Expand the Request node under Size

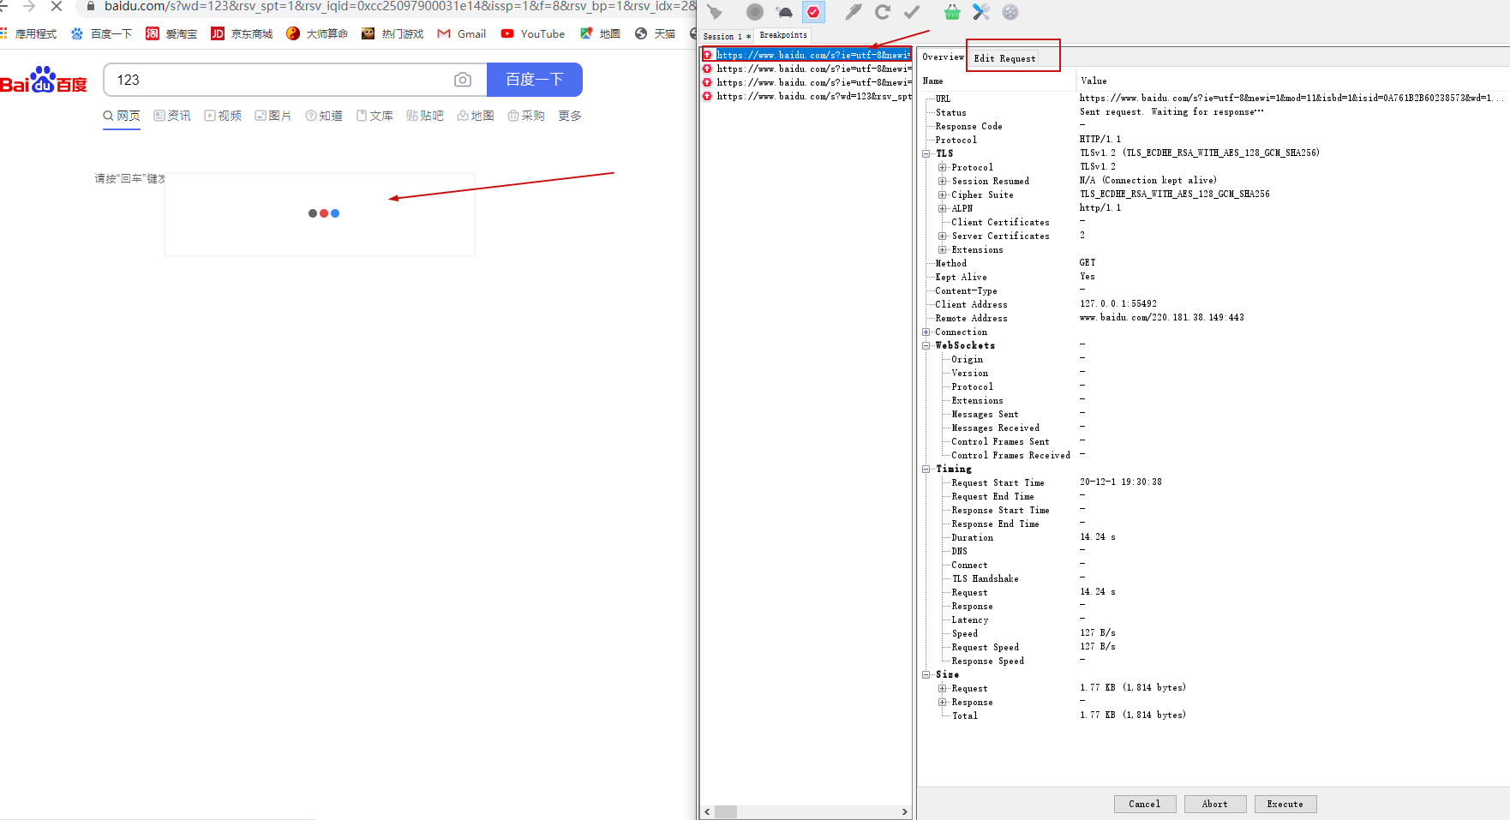[942, 688]
